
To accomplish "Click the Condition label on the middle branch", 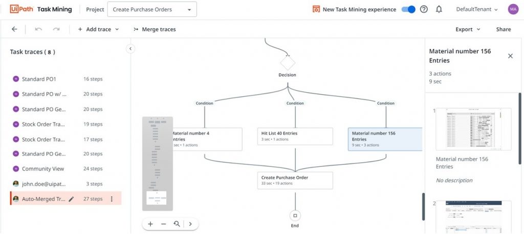I will tap(295, 103).
